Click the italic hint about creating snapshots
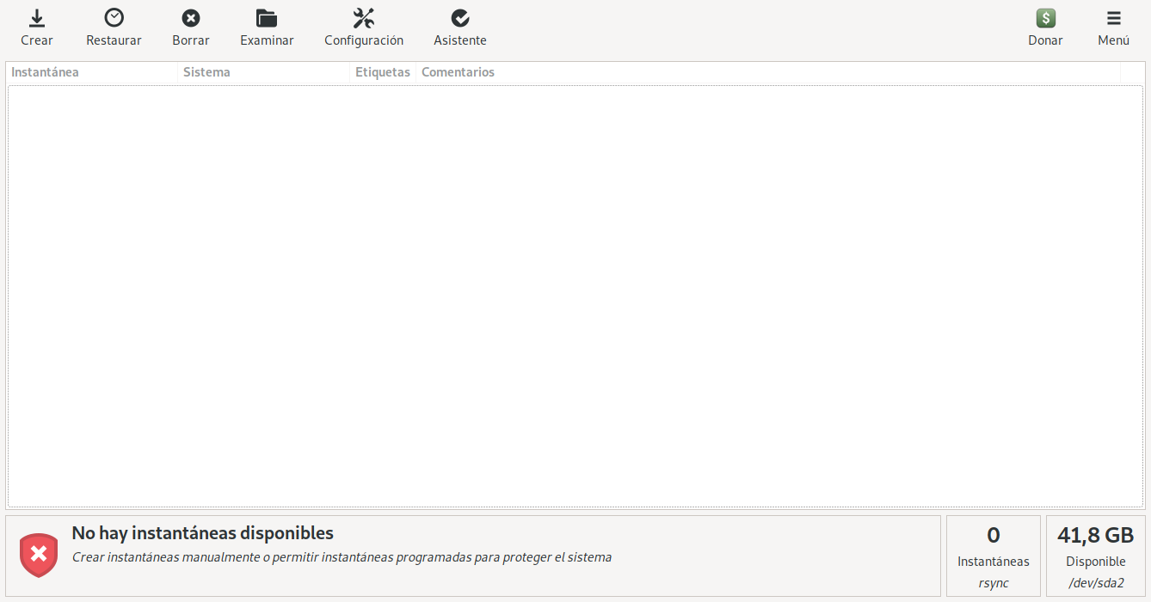Screen dimensions: 1151x602 342,557
